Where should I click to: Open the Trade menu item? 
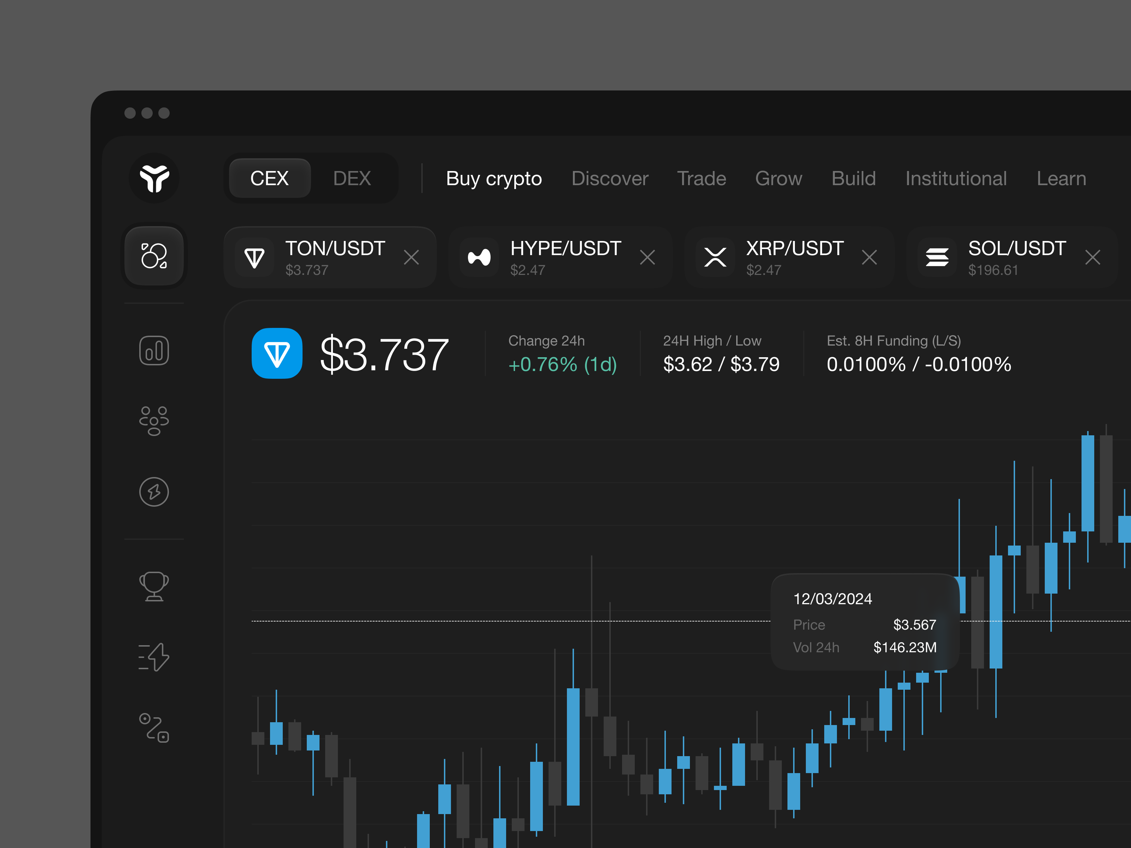[702, 178]
